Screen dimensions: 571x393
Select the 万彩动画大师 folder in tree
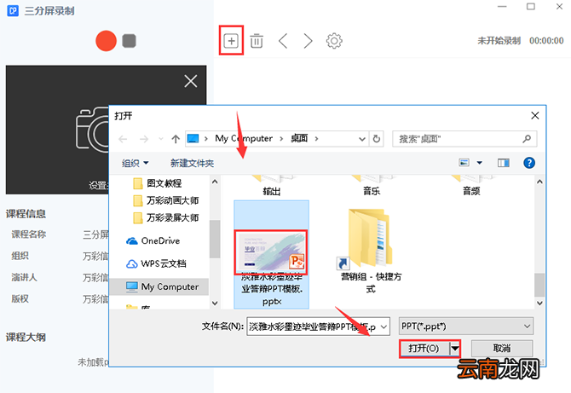(x=166, y=200)
